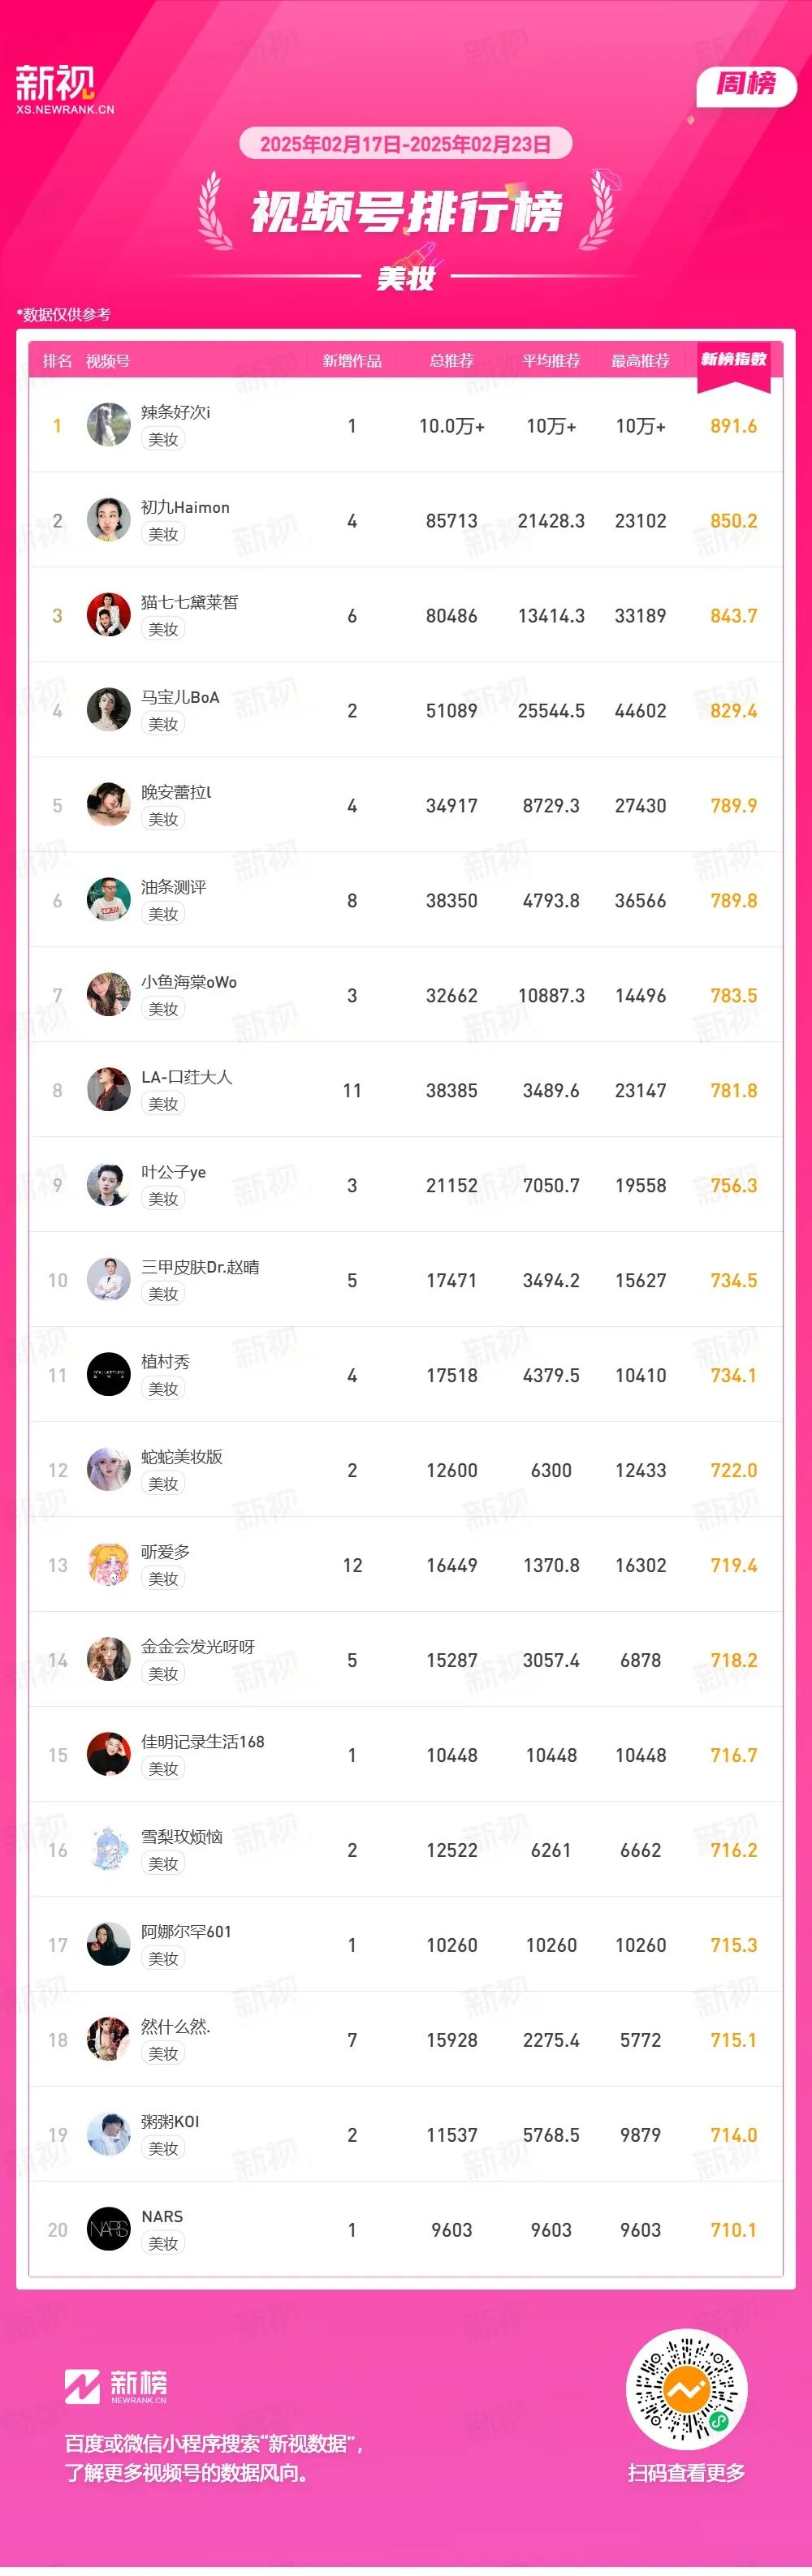This screenshot has height=2576, width=812.
Task: Click the QR code mini-program image
Action: point(686,2389)
